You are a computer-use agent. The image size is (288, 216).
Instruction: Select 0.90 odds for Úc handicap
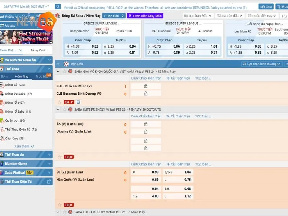[145, 172]
